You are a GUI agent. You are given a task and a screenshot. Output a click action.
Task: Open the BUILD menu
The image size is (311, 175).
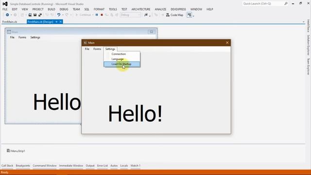pyautogui.click(x=52, y=9)
